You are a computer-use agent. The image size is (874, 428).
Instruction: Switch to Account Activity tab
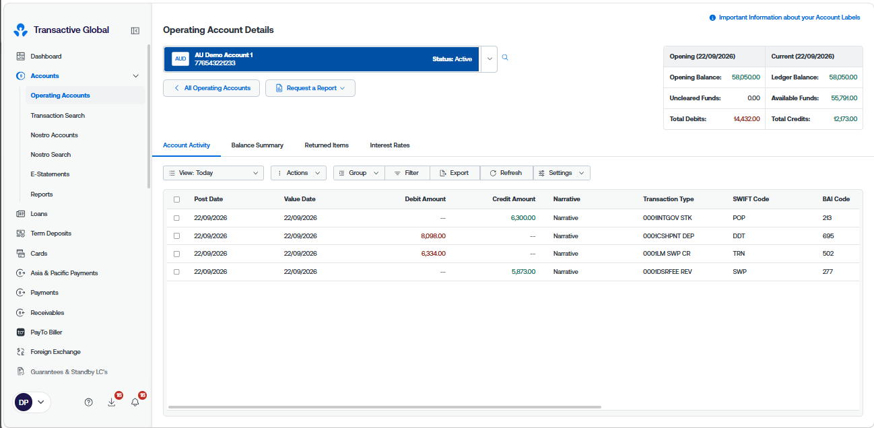tap(187, 145)
